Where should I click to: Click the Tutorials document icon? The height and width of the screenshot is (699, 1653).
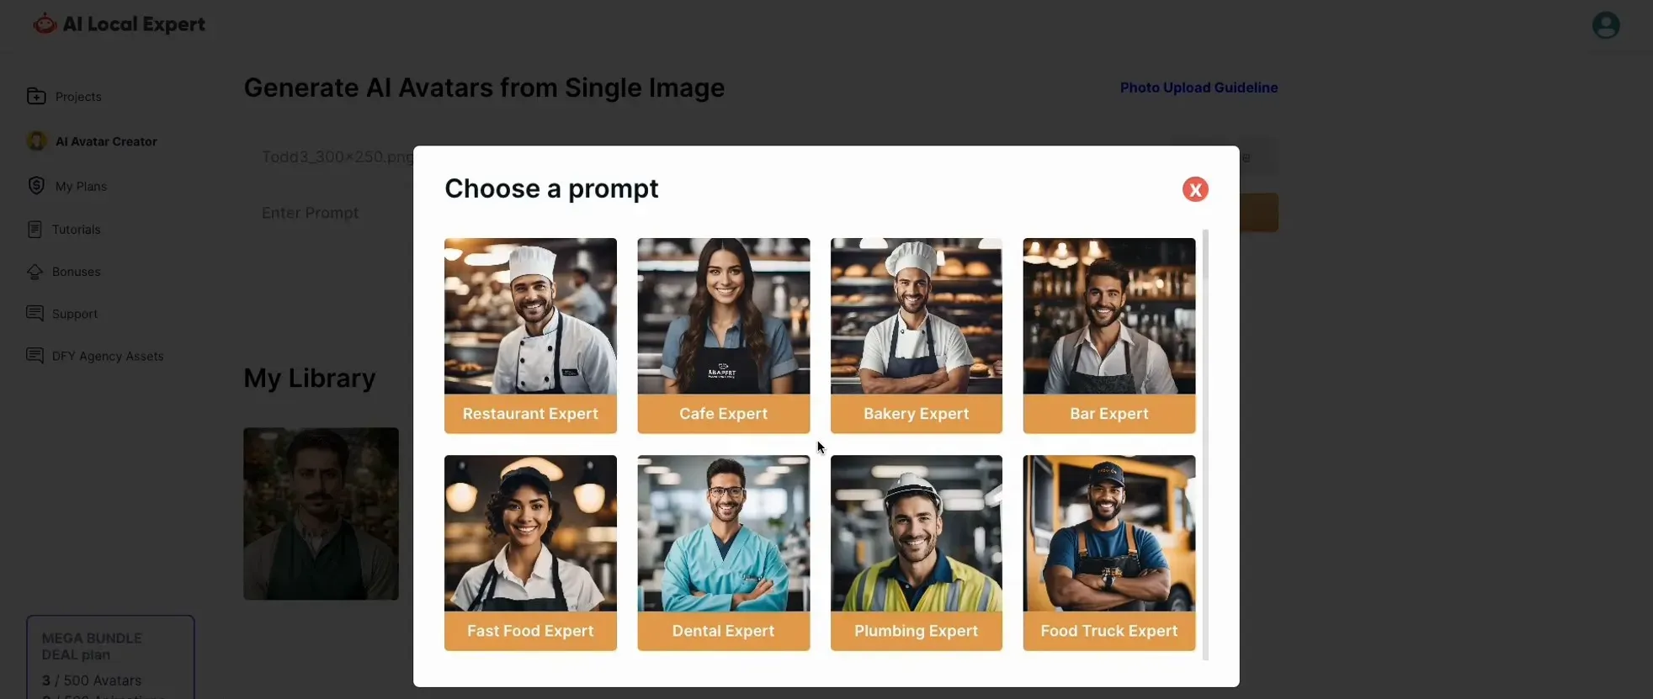35,229
